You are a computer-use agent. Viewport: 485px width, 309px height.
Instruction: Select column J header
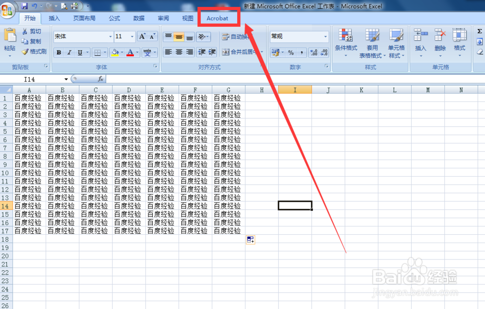point(328,90)
